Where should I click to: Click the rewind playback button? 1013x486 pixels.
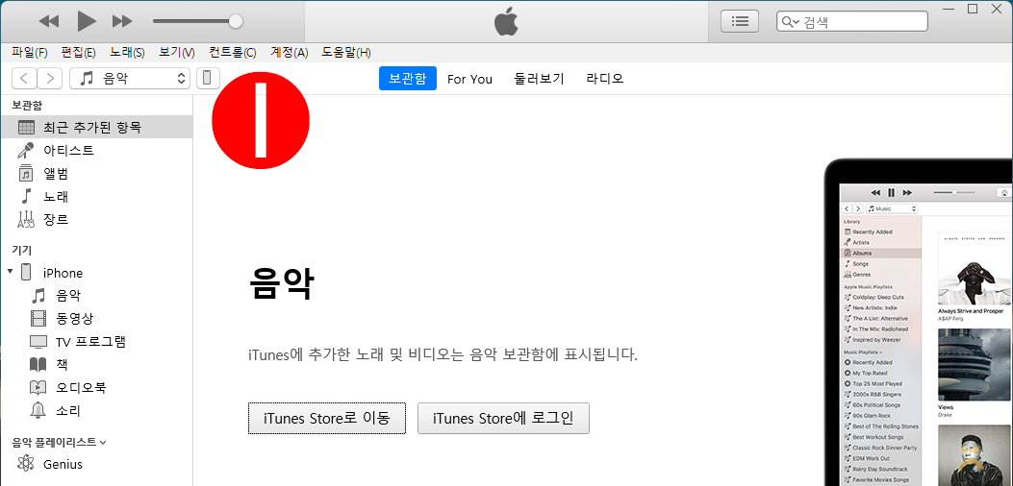(49, 21)
